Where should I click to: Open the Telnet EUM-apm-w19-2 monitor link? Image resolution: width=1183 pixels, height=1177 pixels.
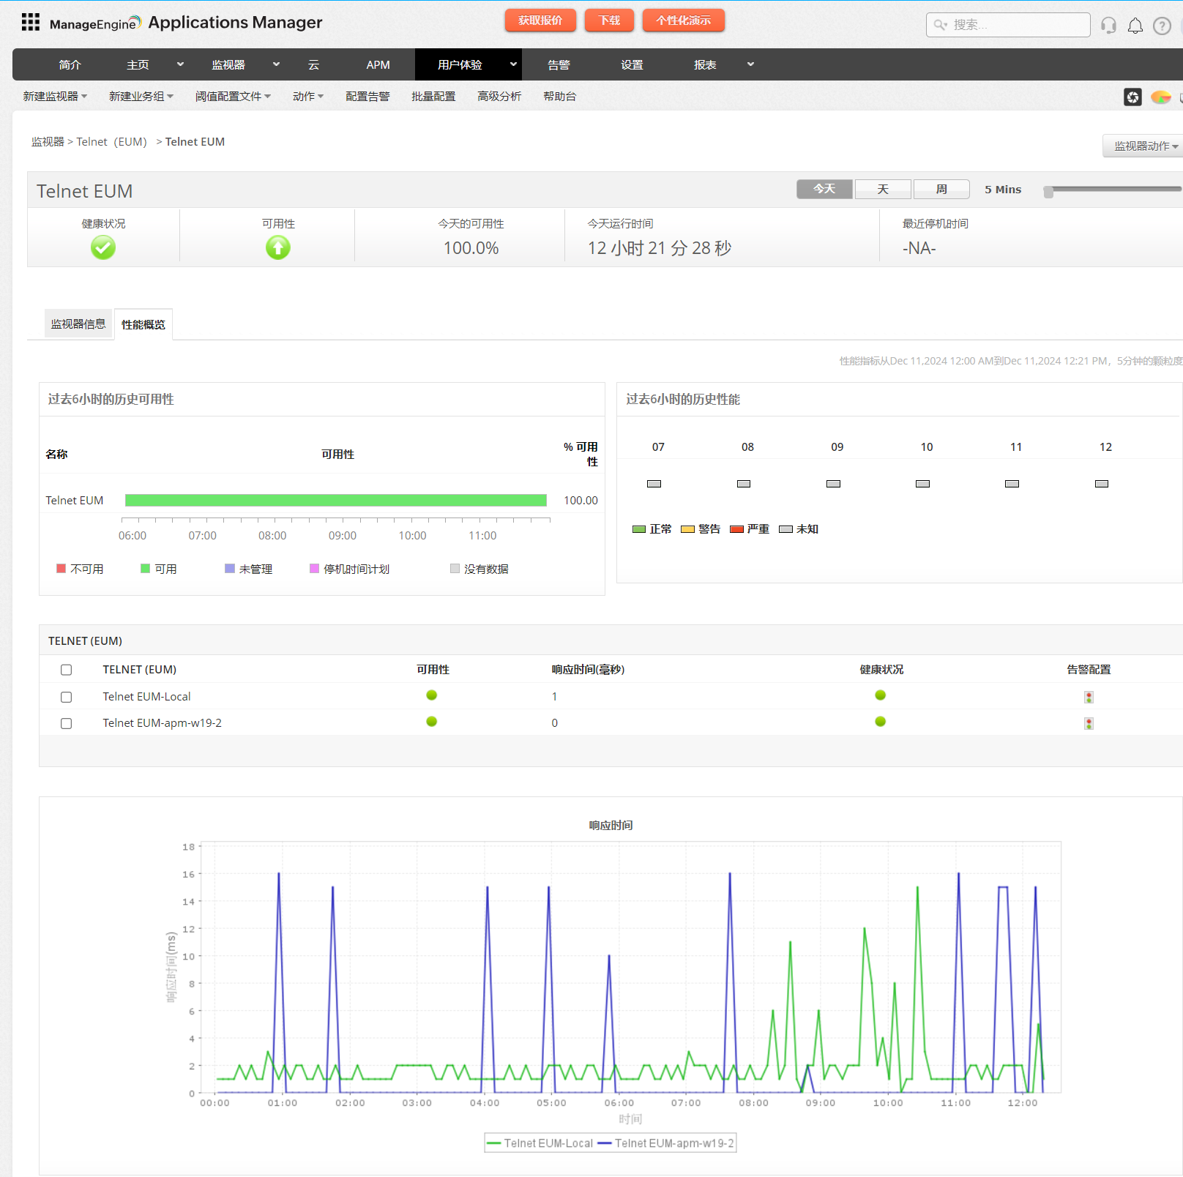[162, 723]
